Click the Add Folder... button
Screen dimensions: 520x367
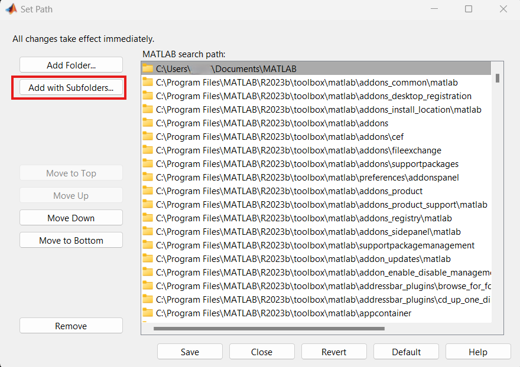71,65
